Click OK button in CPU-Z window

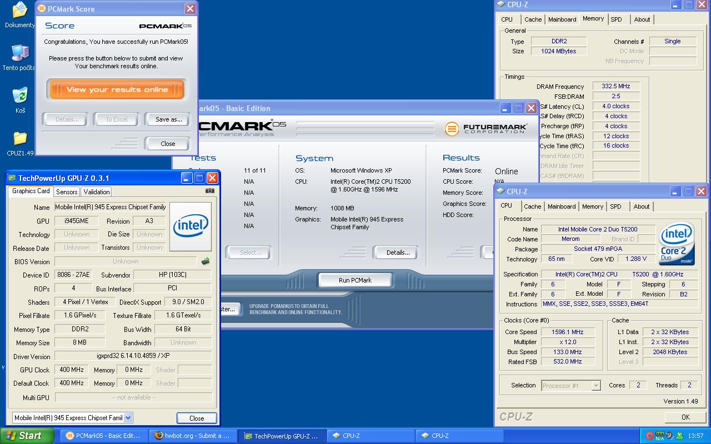685,417
